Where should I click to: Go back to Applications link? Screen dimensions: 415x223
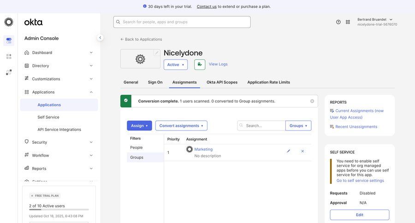point(141,39)
